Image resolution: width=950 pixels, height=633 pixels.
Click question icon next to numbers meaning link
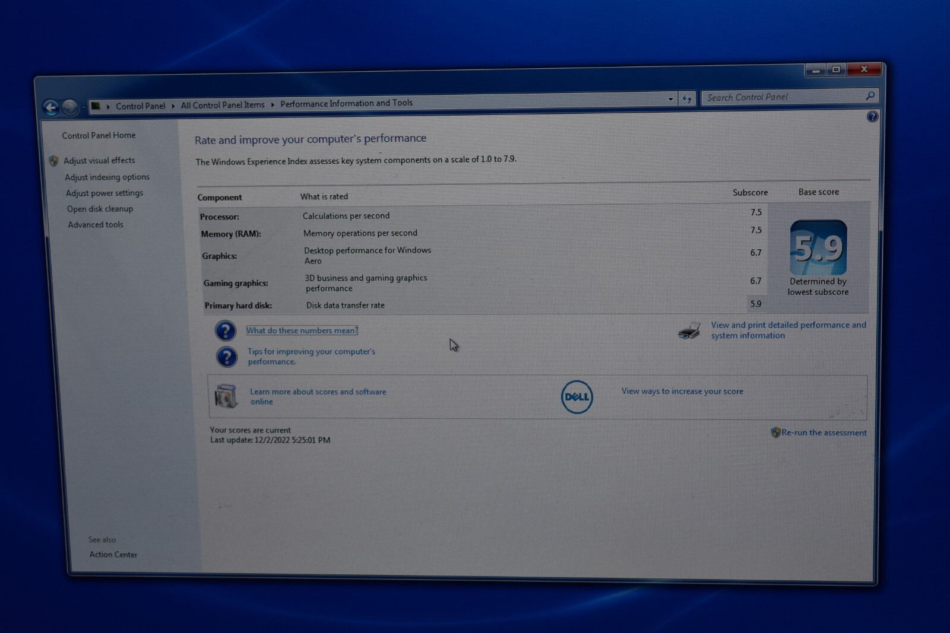point(225,330)
